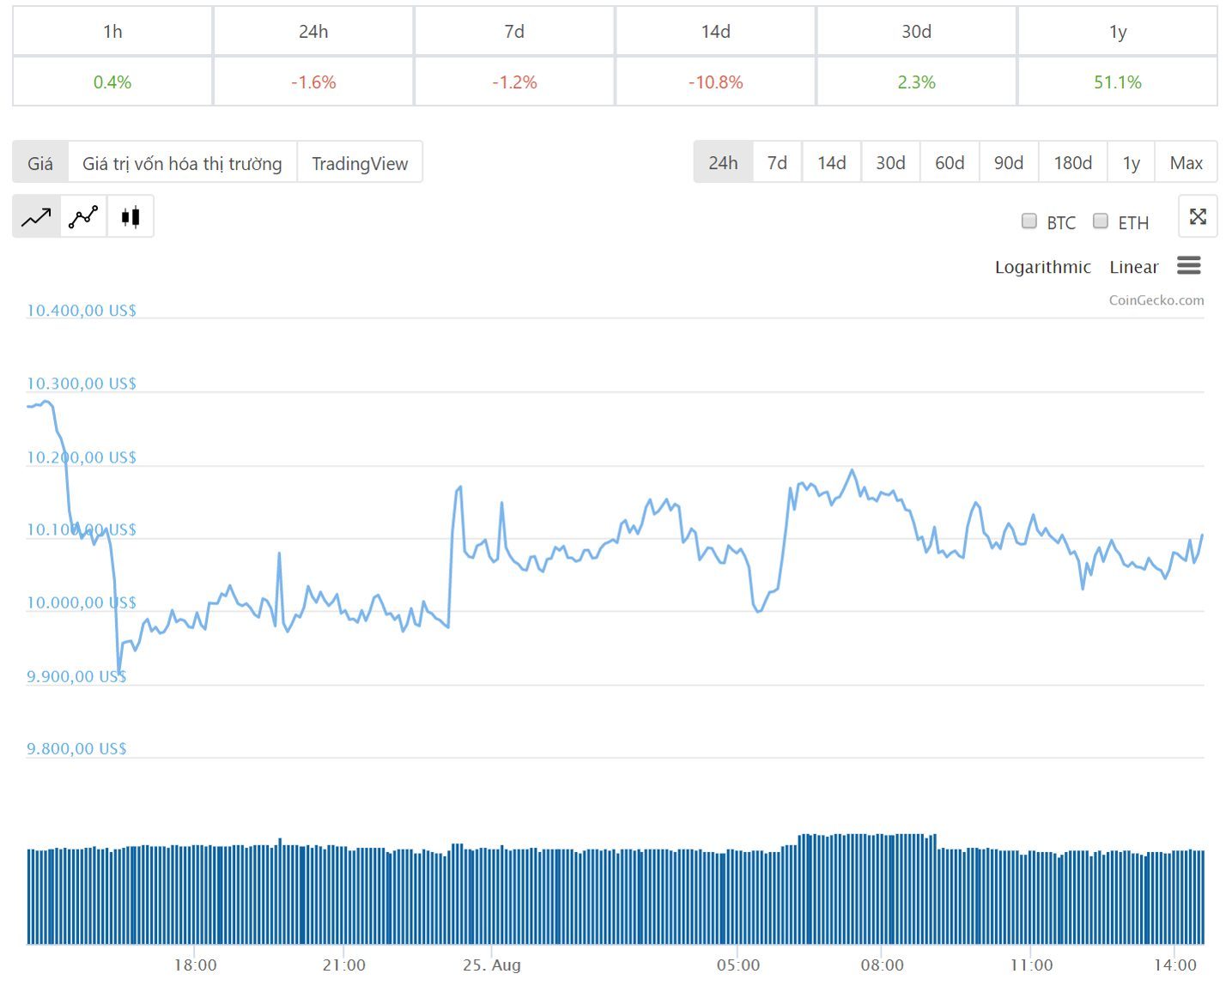
Task: Switch to candlestick chart icon
Action: coord(130,217)
